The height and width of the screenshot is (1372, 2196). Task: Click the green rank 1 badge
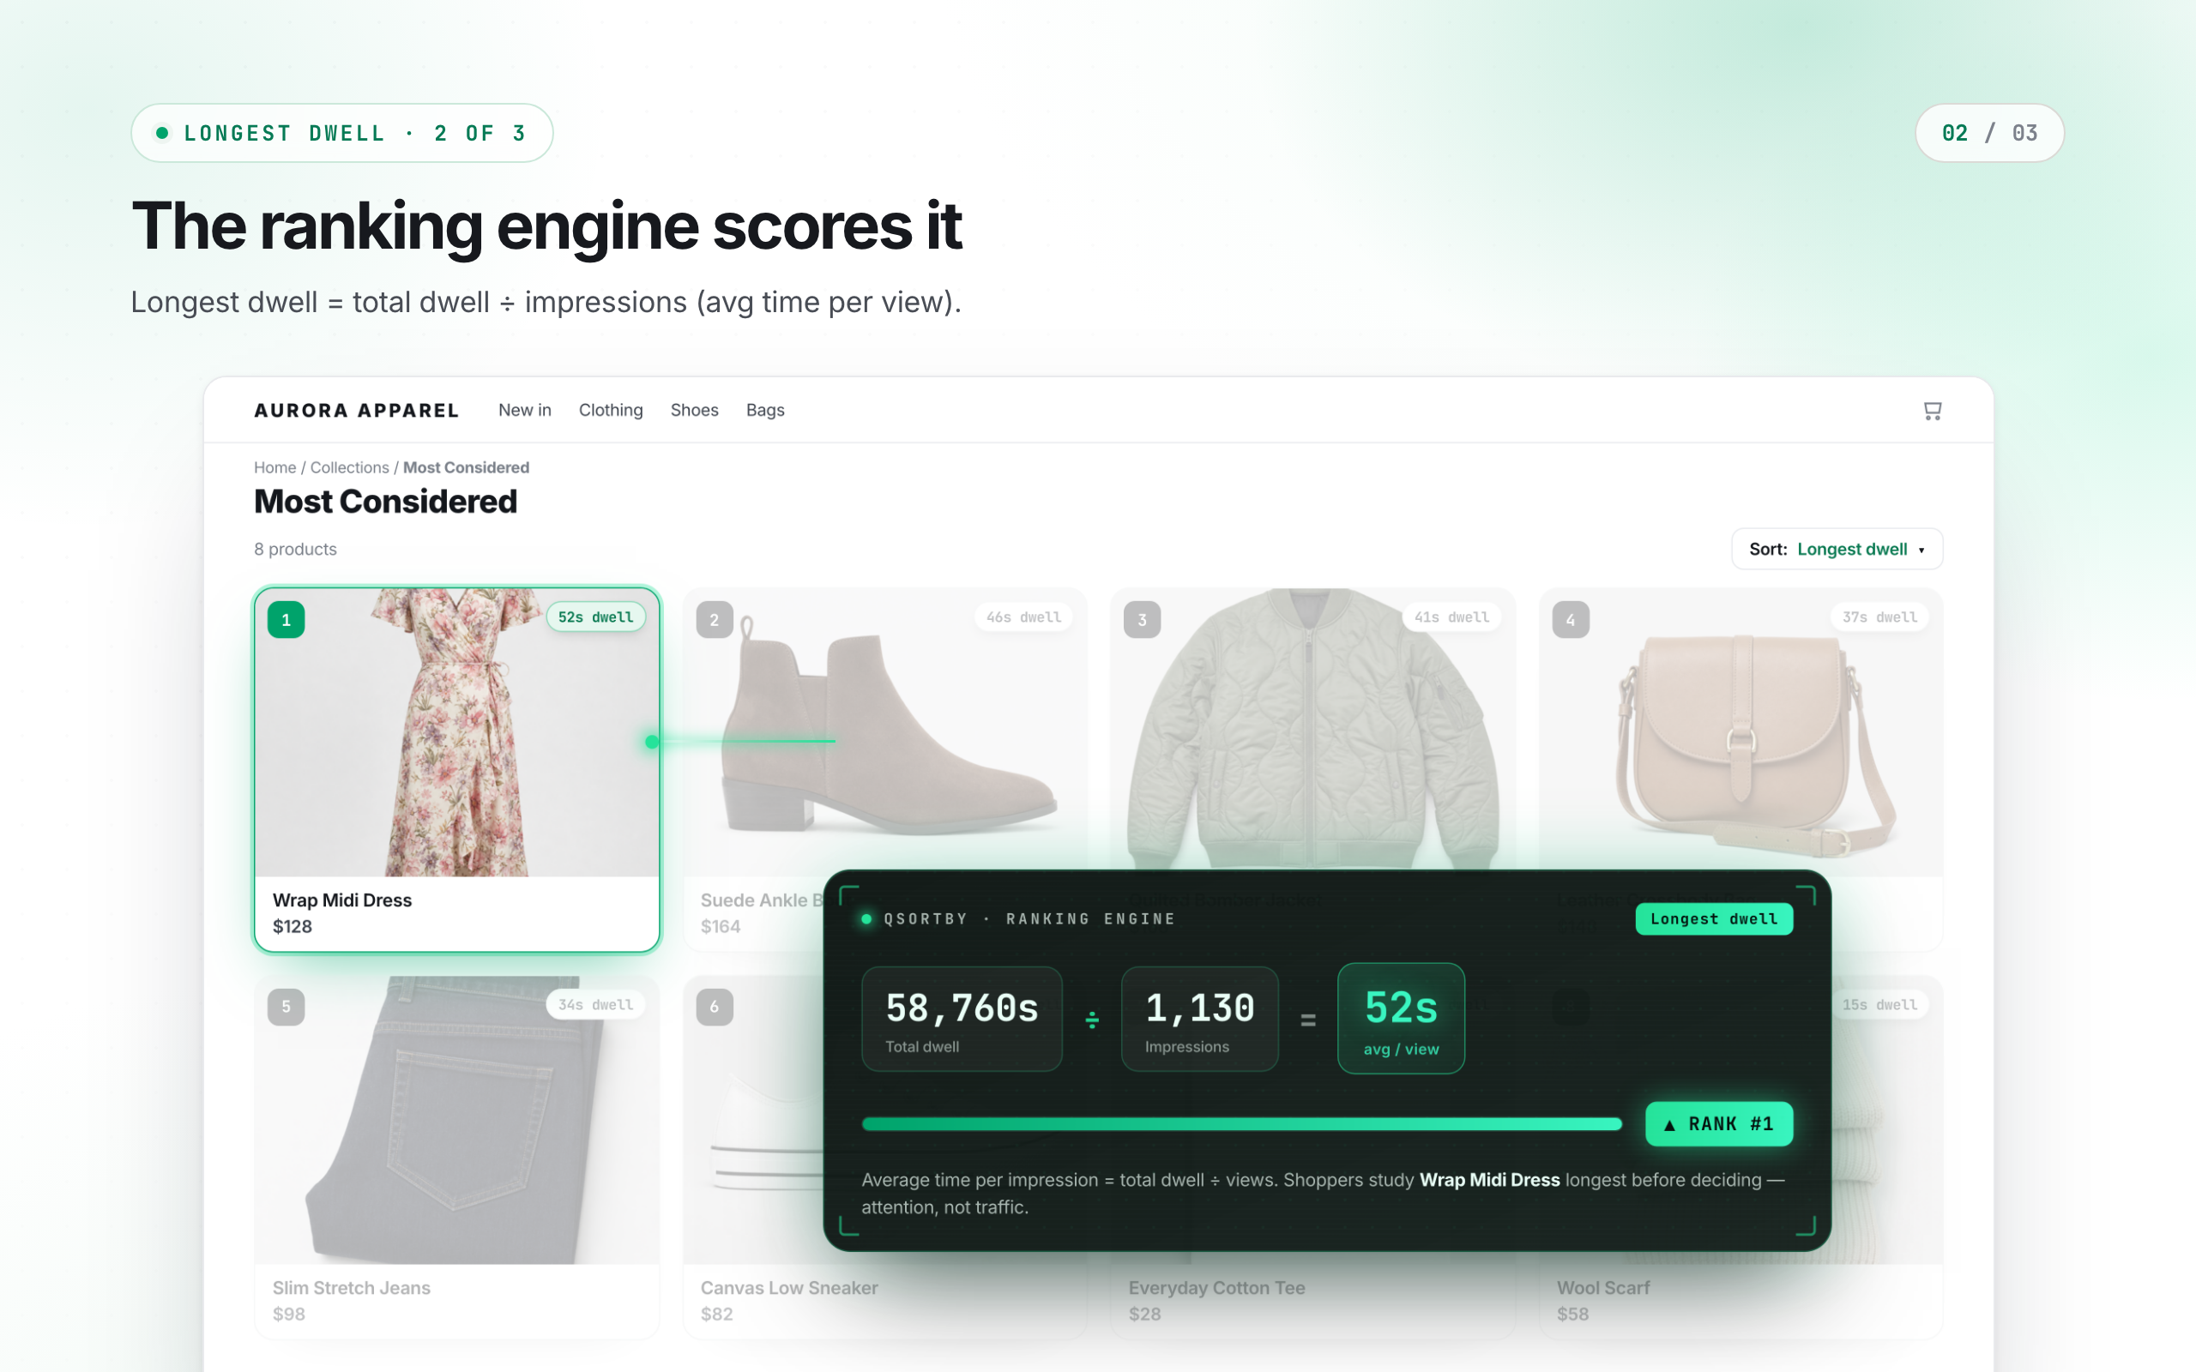pos(286,620)
